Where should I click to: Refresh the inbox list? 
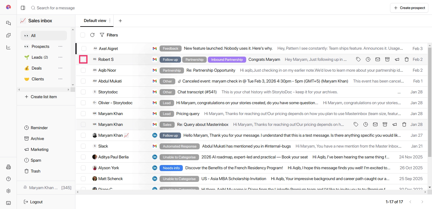92,35
